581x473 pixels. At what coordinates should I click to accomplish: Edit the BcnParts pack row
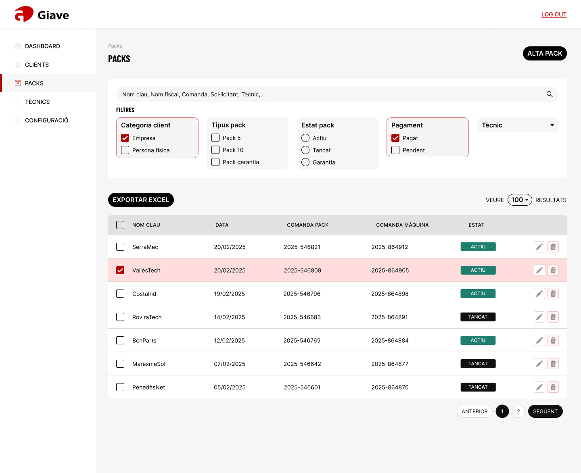(539, 340)
